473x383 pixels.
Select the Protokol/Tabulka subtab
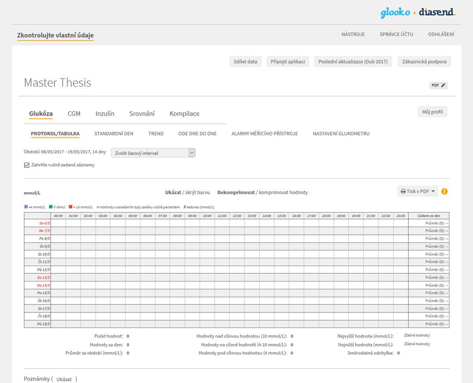click(x=55, y=134)
